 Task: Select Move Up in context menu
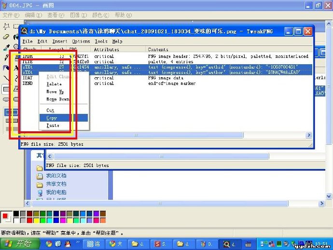(x=55, y=92)
